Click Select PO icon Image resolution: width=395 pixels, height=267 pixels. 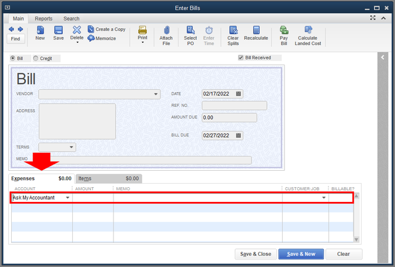pyautogui.click(x=190, y=30)
